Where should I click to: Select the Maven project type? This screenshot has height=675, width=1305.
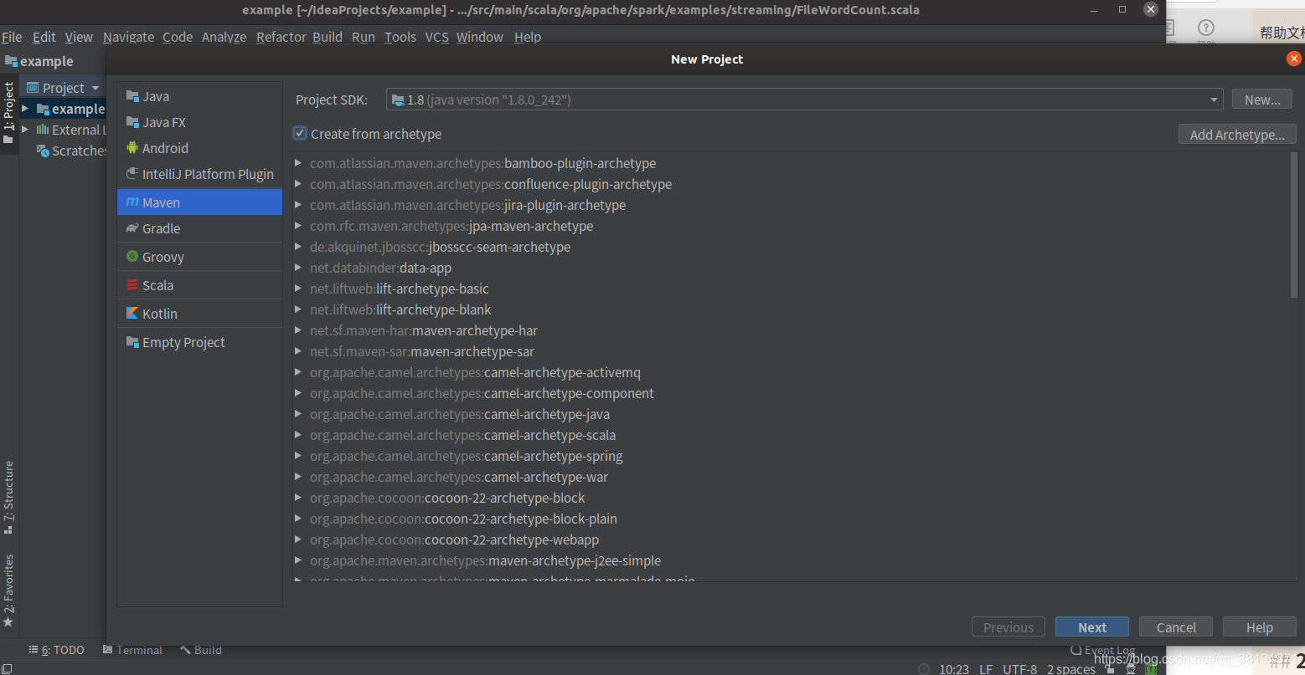(x=199, y=202)
